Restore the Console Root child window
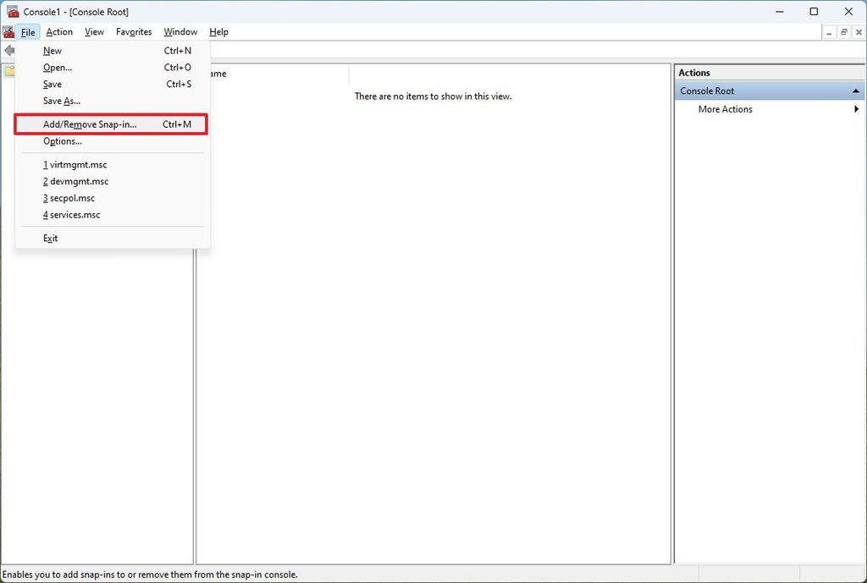The width and height of the screenshot is (867, 583). 842,31
